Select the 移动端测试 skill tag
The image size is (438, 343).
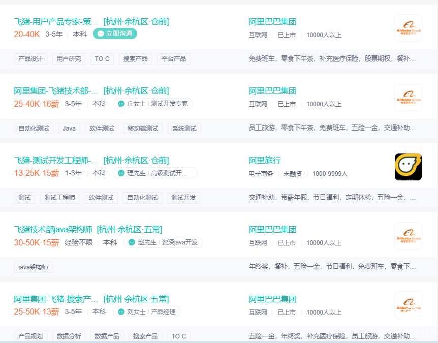pos(143,129)
